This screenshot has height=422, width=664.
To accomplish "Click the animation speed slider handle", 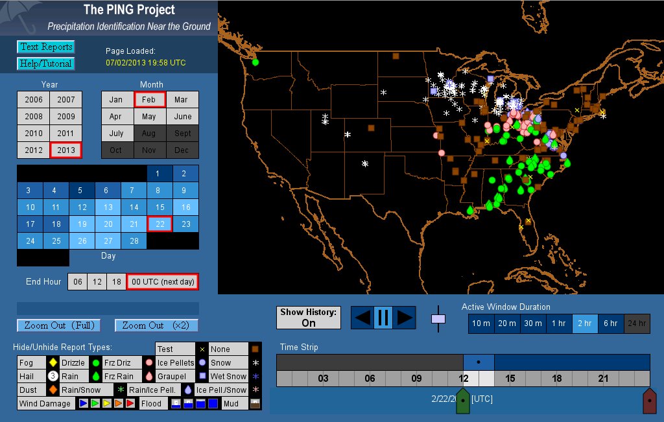I will [x=438, y=318].
